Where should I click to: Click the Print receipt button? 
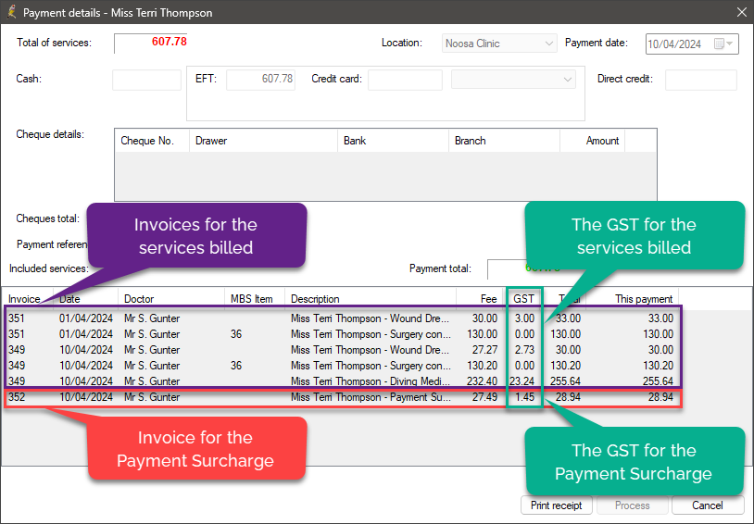click(x=556, y=505)
